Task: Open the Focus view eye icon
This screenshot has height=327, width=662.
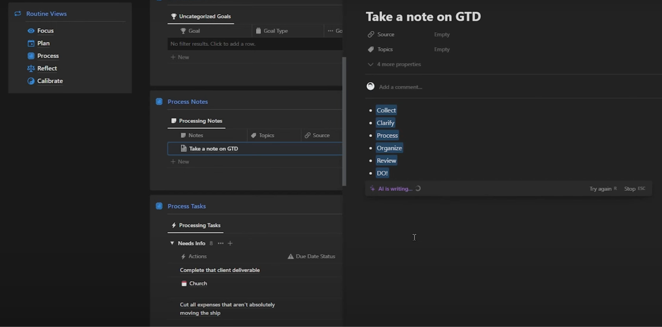Action: [x=31, y=31]
